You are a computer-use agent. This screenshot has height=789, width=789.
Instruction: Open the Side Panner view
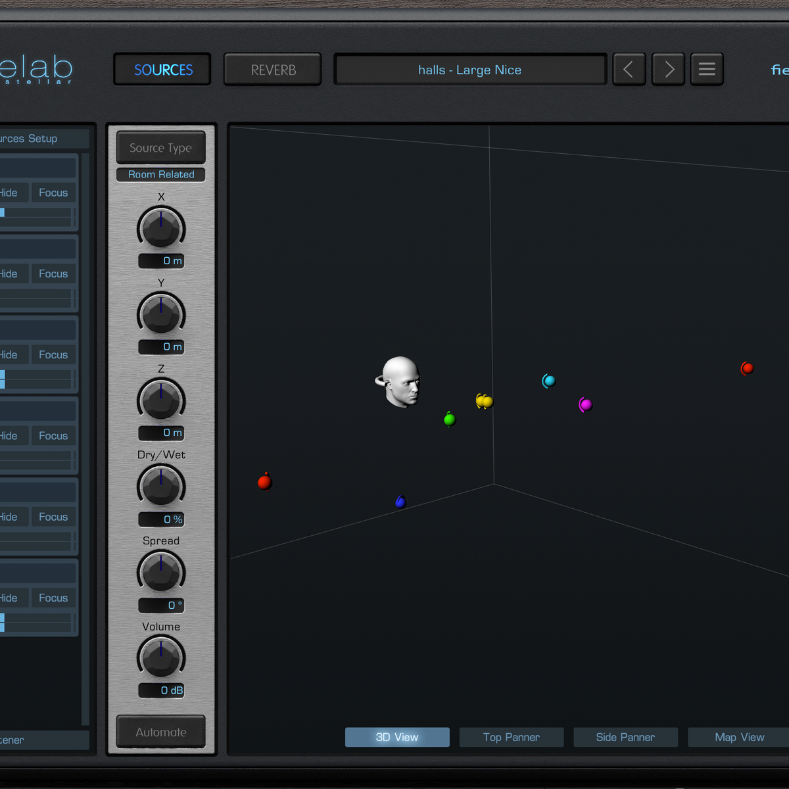point(625,737)
